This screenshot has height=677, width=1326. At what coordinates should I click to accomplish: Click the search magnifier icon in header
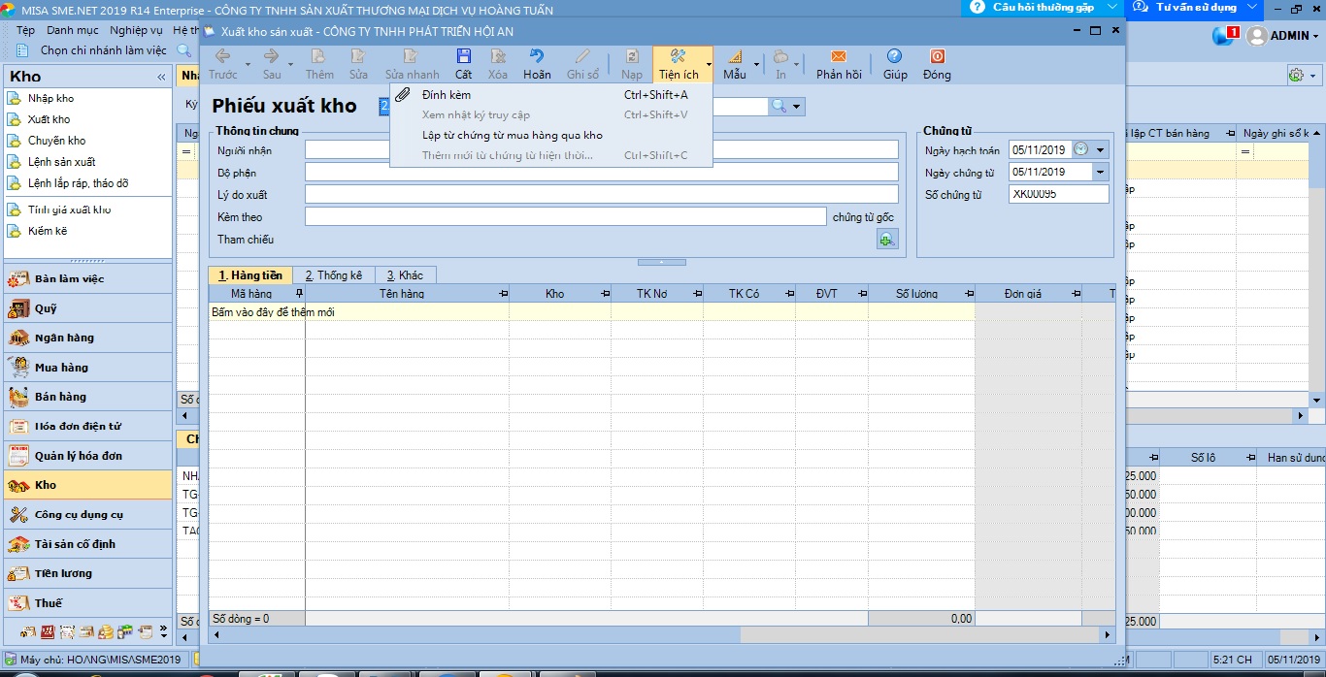[x=779, y=107]
